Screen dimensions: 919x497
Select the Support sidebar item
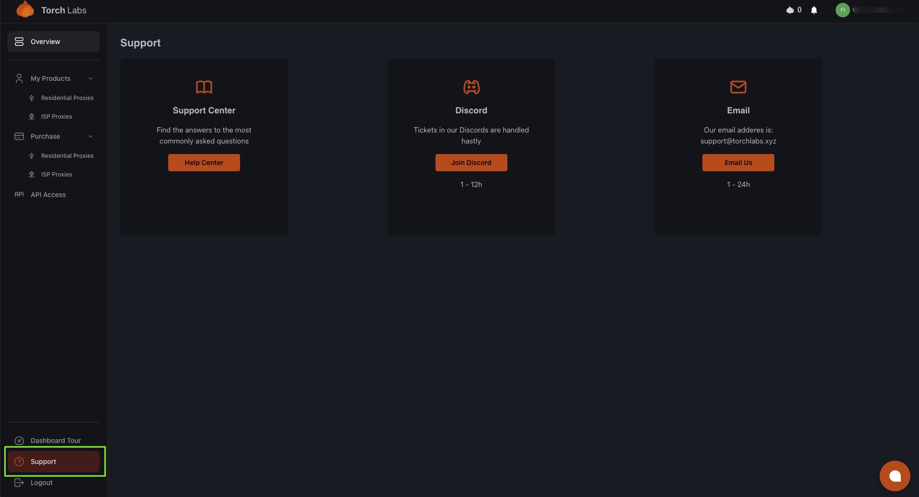coord(53,462)
